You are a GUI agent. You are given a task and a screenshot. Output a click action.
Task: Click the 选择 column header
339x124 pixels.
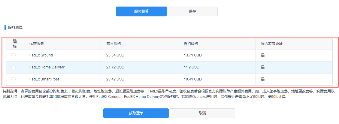pos(15,44)
